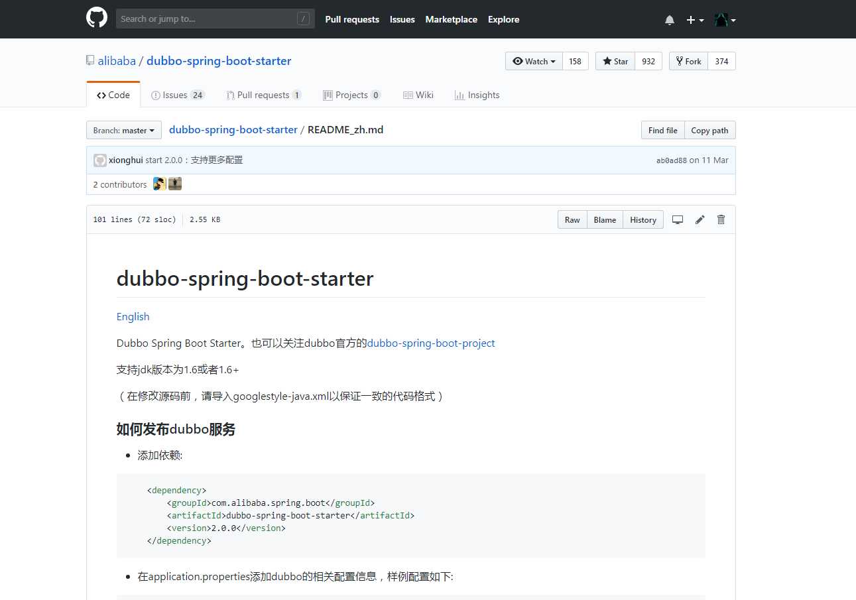Open the file History
Screen dimensions: 856x600
(x=643, y=219)
